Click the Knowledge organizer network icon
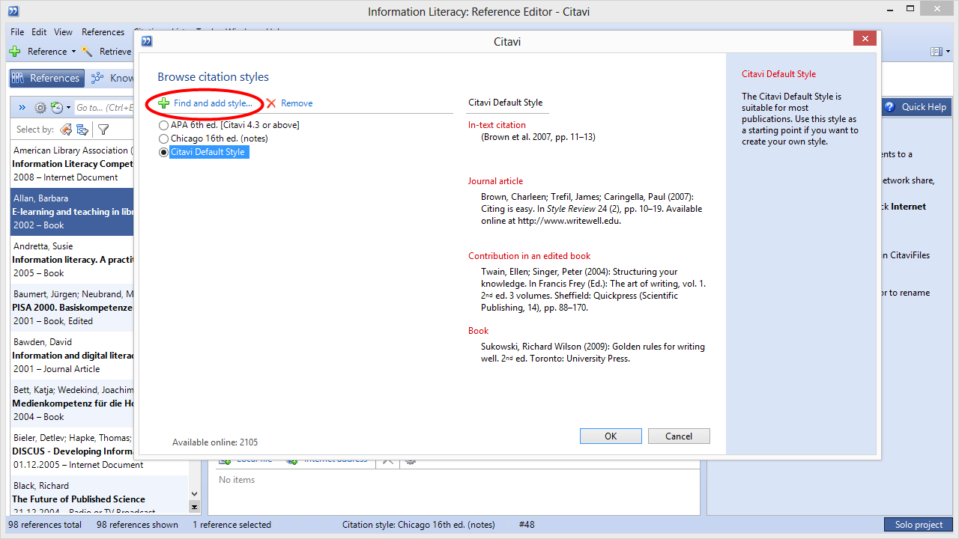 click(x=97, y=78)
